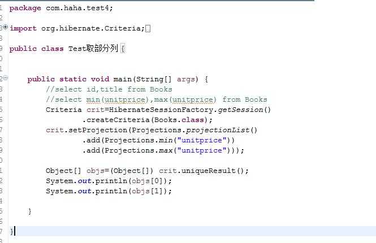
Task: Click the class name 'Test取部分列'
Action: click(93, 49)
